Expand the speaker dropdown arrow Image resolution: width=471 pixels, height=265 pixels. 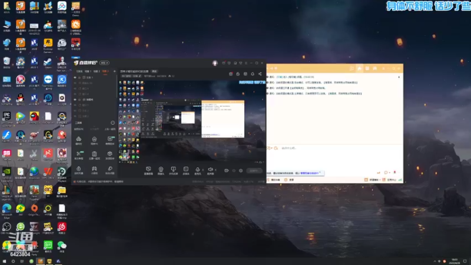(215, 170)
